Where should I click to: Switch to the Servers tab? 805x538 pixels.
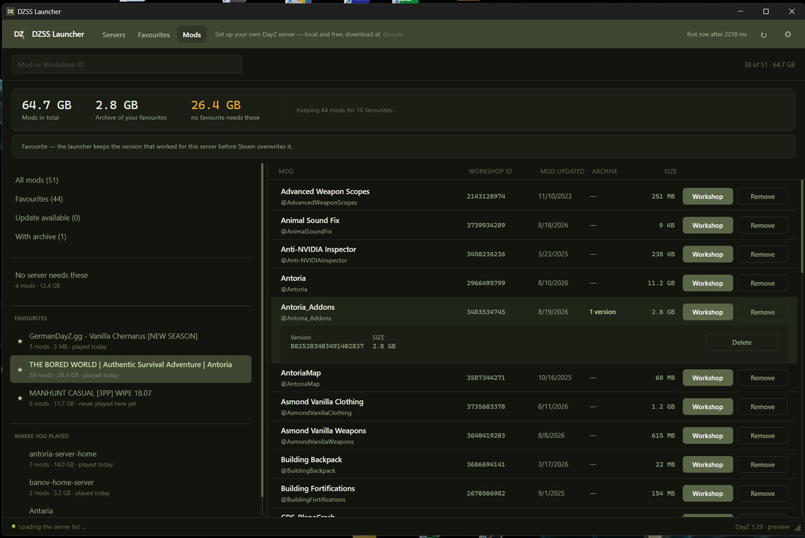113,35
